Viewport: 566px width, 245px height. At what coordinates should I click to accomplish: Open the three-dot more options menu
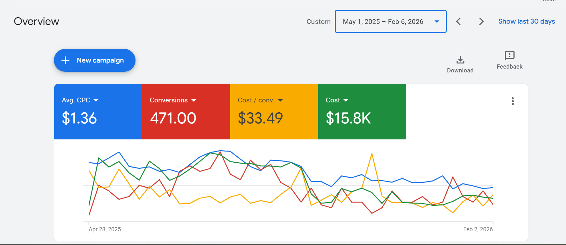(x=512, y=101)
